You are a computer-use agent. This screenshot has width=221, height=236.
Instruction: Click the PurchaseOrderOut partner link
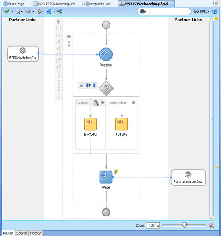pyautogui.click(x=188, y=178)
